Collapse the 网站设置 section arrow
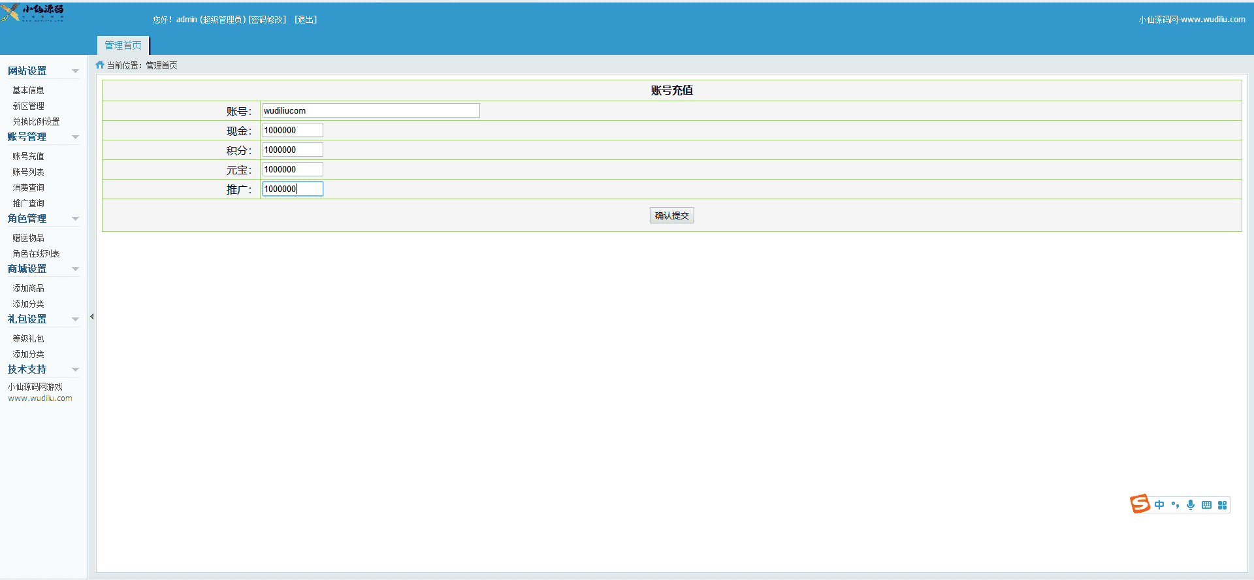The width and height of the screenshot is (1254, 580). [x=75, y=71]
